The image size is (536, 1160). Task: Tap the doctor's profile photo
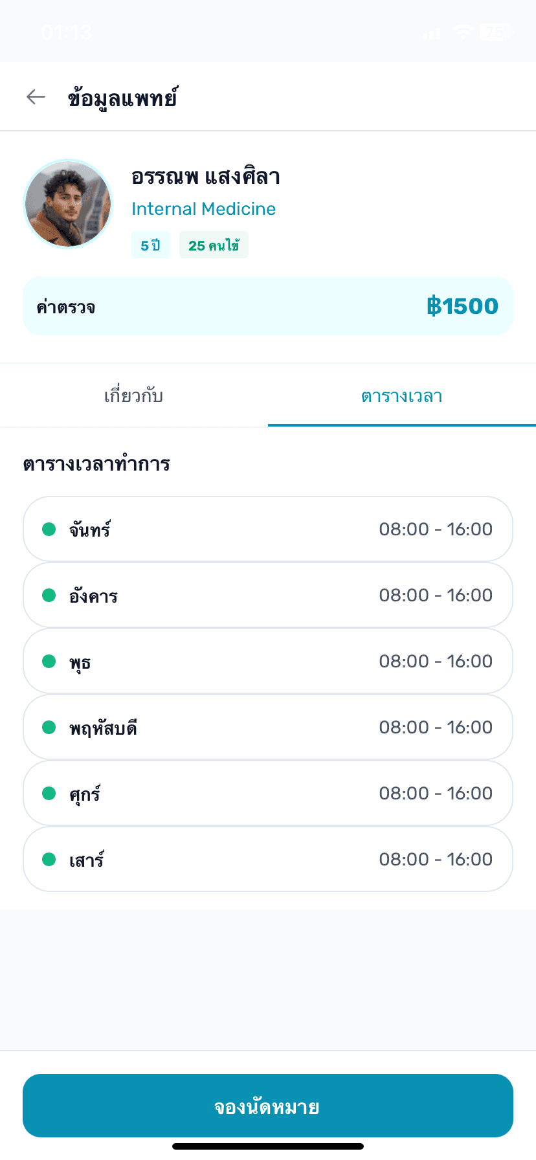68,204
